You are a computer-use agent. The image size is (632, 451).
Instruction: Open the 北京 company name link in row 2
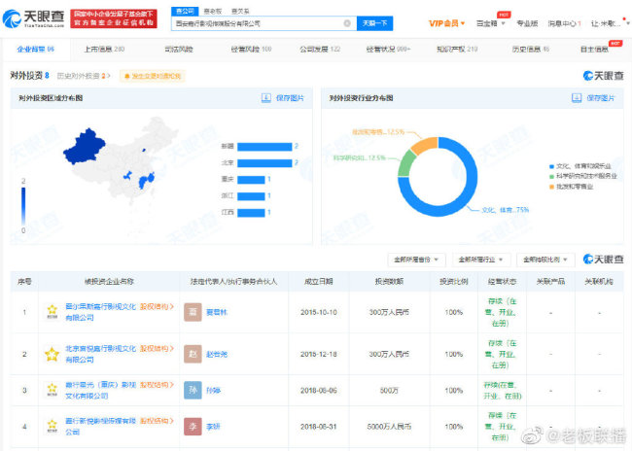(100, 354)
